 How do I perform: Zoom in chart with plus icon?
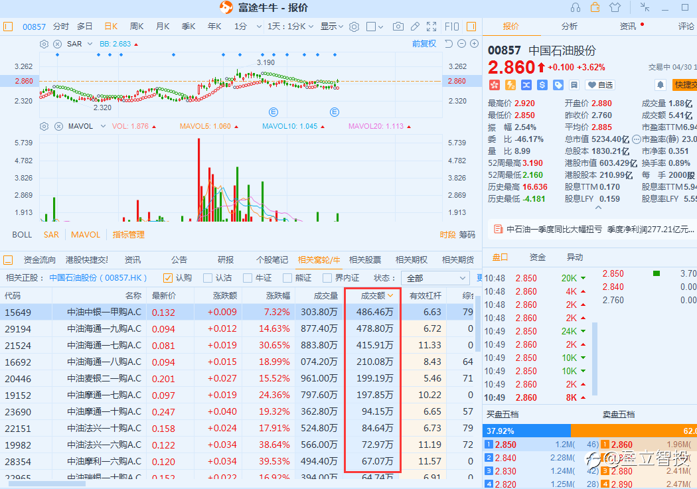pyautogui.click(x=475, y=44)
